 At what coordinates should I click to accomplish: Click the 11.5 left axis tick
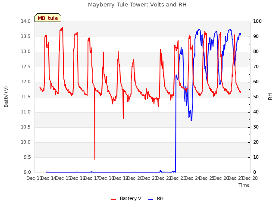coord(26,97)
